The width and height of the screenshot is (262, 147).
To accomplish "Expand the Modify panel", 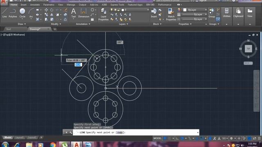I will (56, 24).
